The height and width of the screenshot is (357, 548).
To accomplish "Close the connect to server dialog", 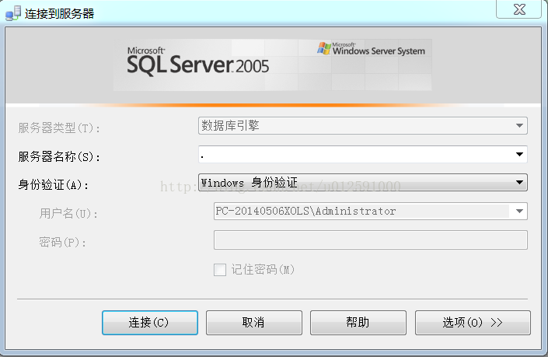I will [x=519, y=9].
